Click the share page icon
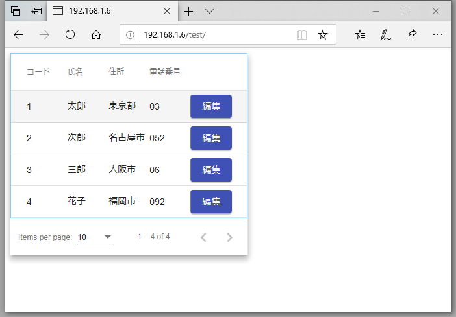 tap(411, 35)
